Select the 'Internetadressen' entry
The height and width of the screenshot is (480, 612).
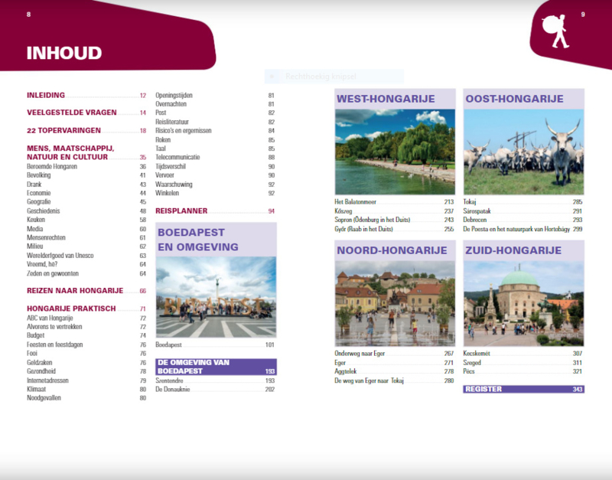(x=86, y=380)
